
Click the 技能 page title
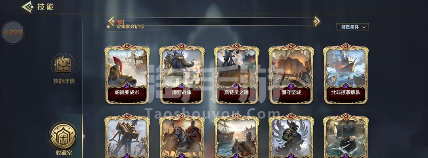tap(45, 8)
